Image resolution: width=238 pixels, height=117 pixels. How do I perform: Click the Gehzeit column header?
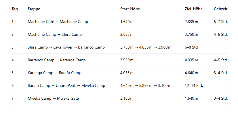pos(221,9)
